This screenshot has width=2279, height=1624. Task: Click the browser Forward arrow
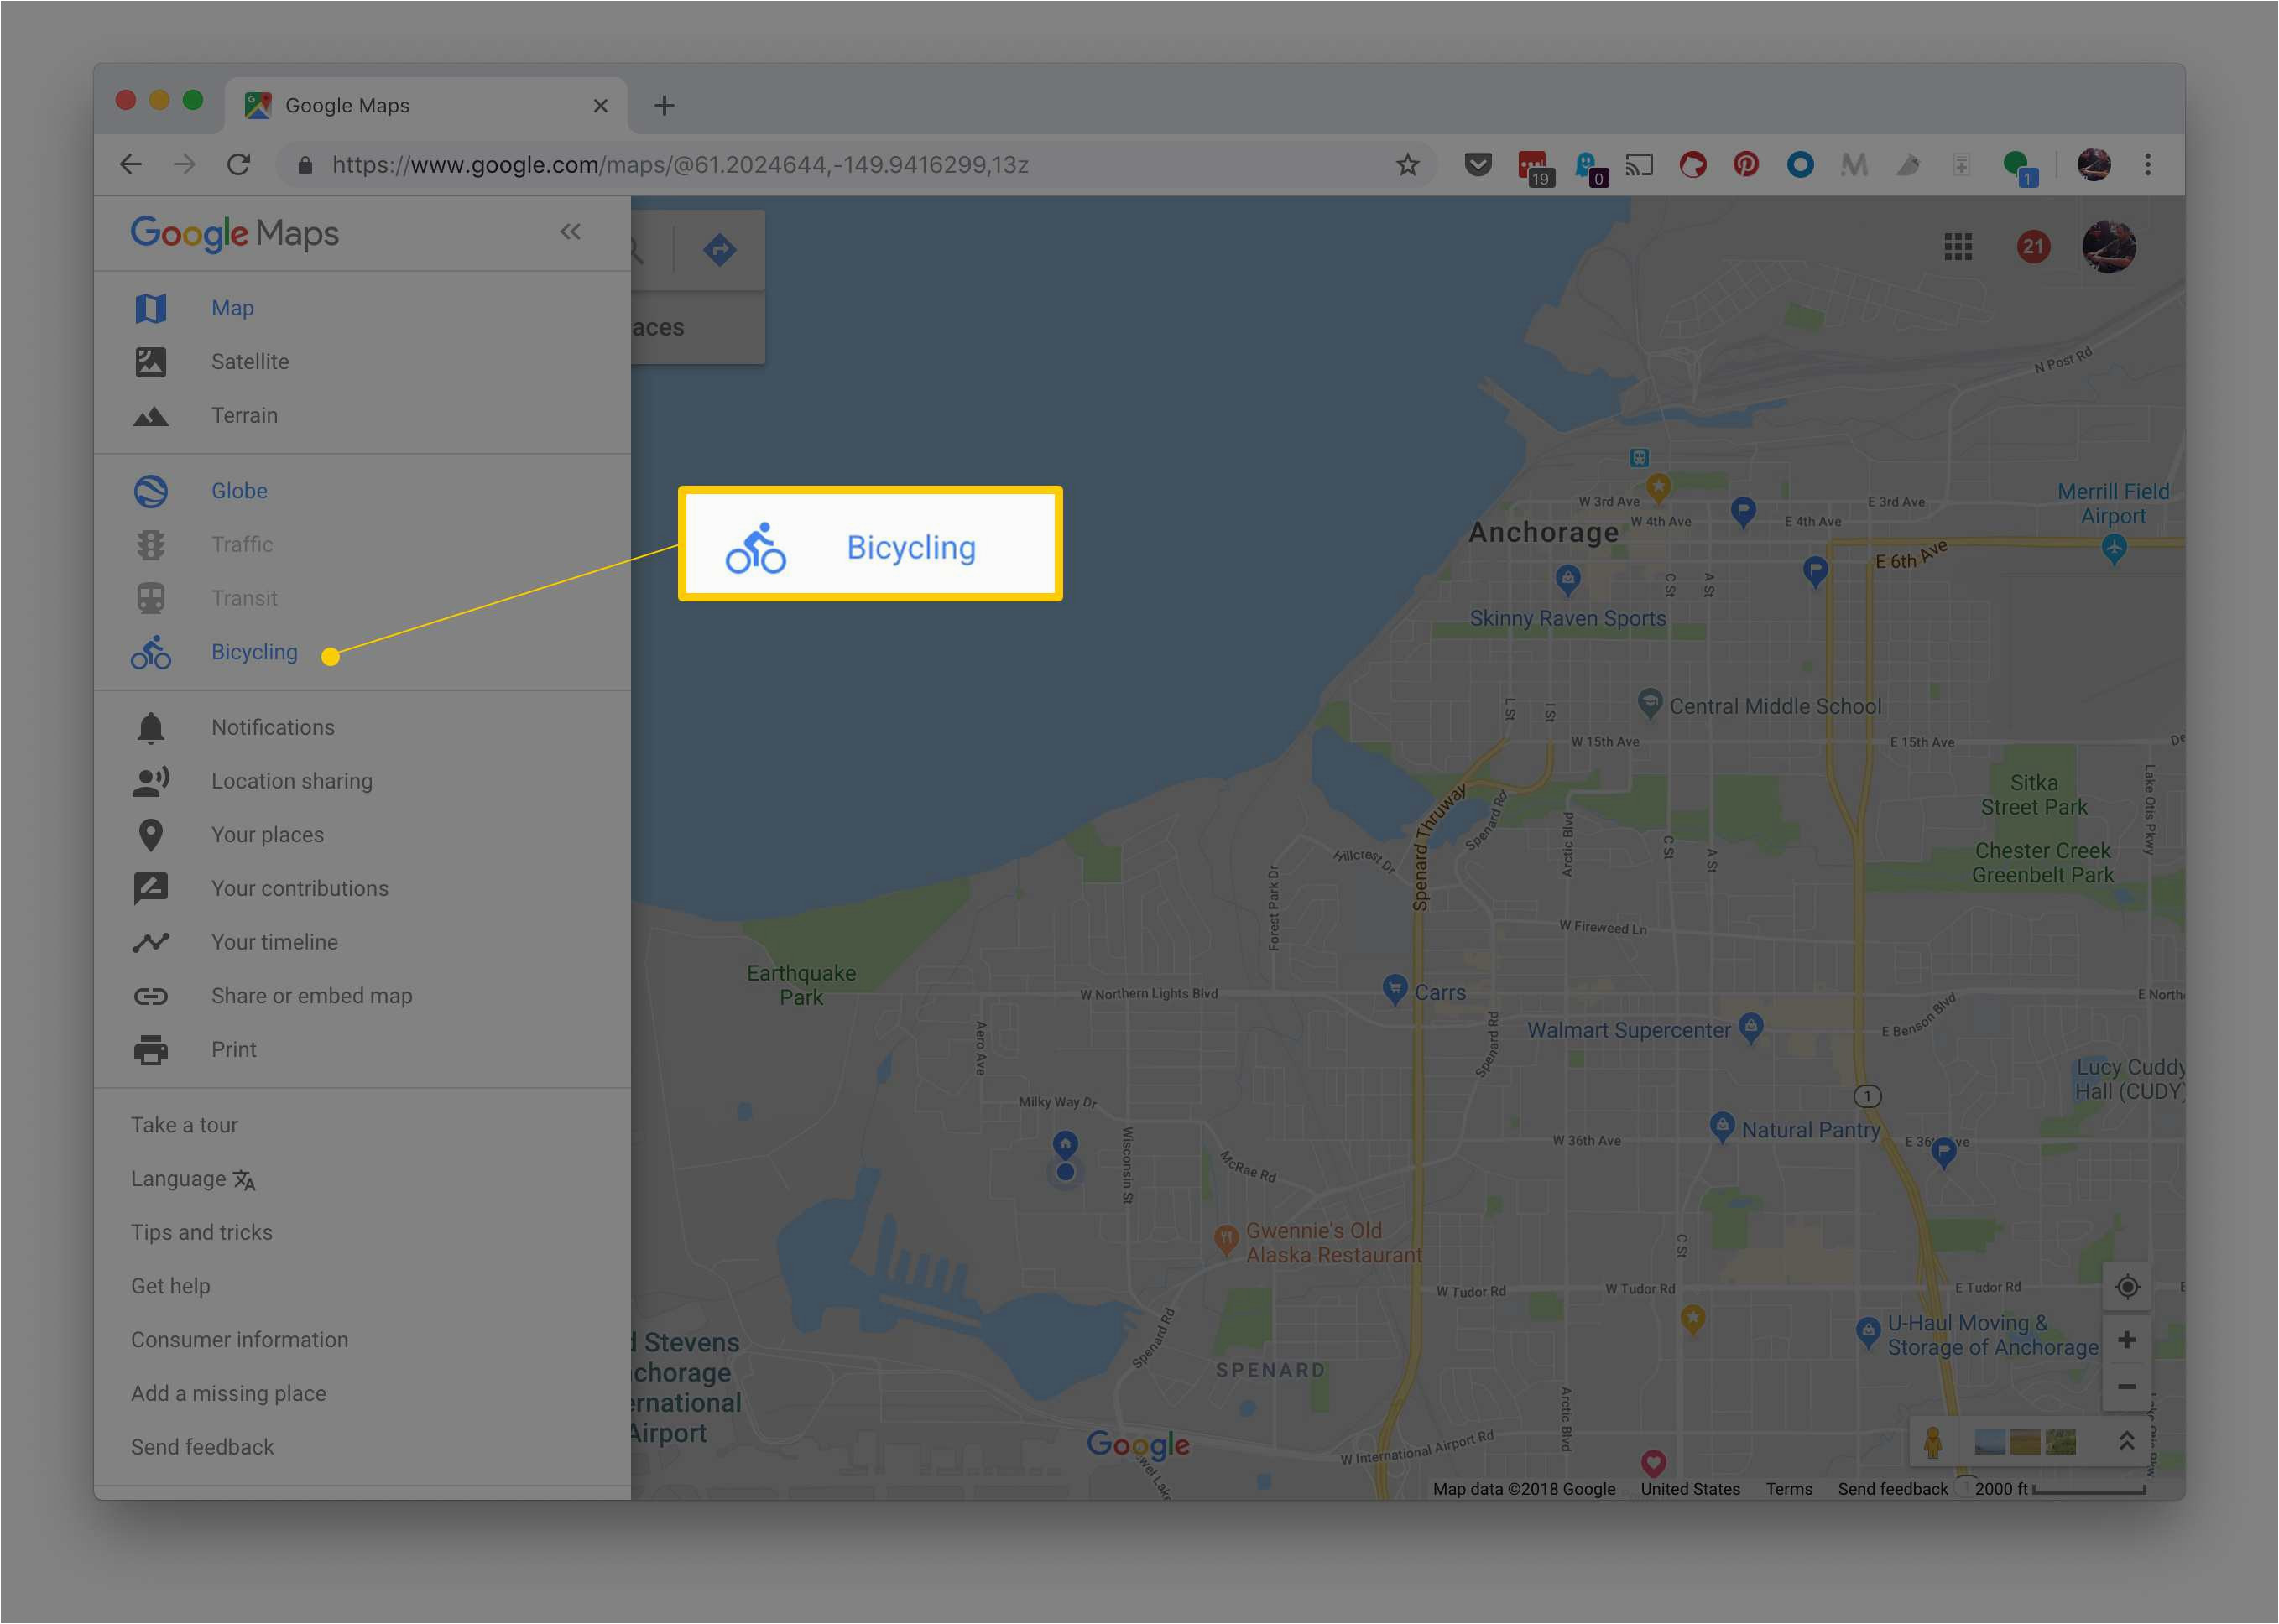click(184, 165)
